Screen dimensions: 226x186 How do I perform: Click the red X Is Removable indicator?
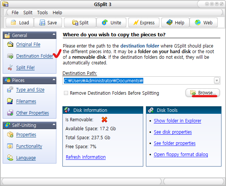[x=105, y=120]
